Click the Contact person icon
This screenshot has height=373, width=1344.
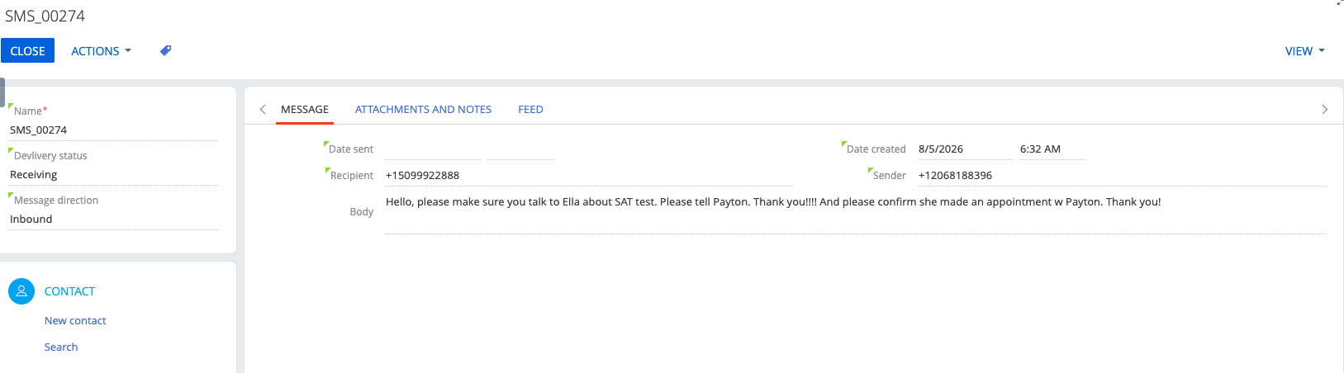click(x=21, y=291)
